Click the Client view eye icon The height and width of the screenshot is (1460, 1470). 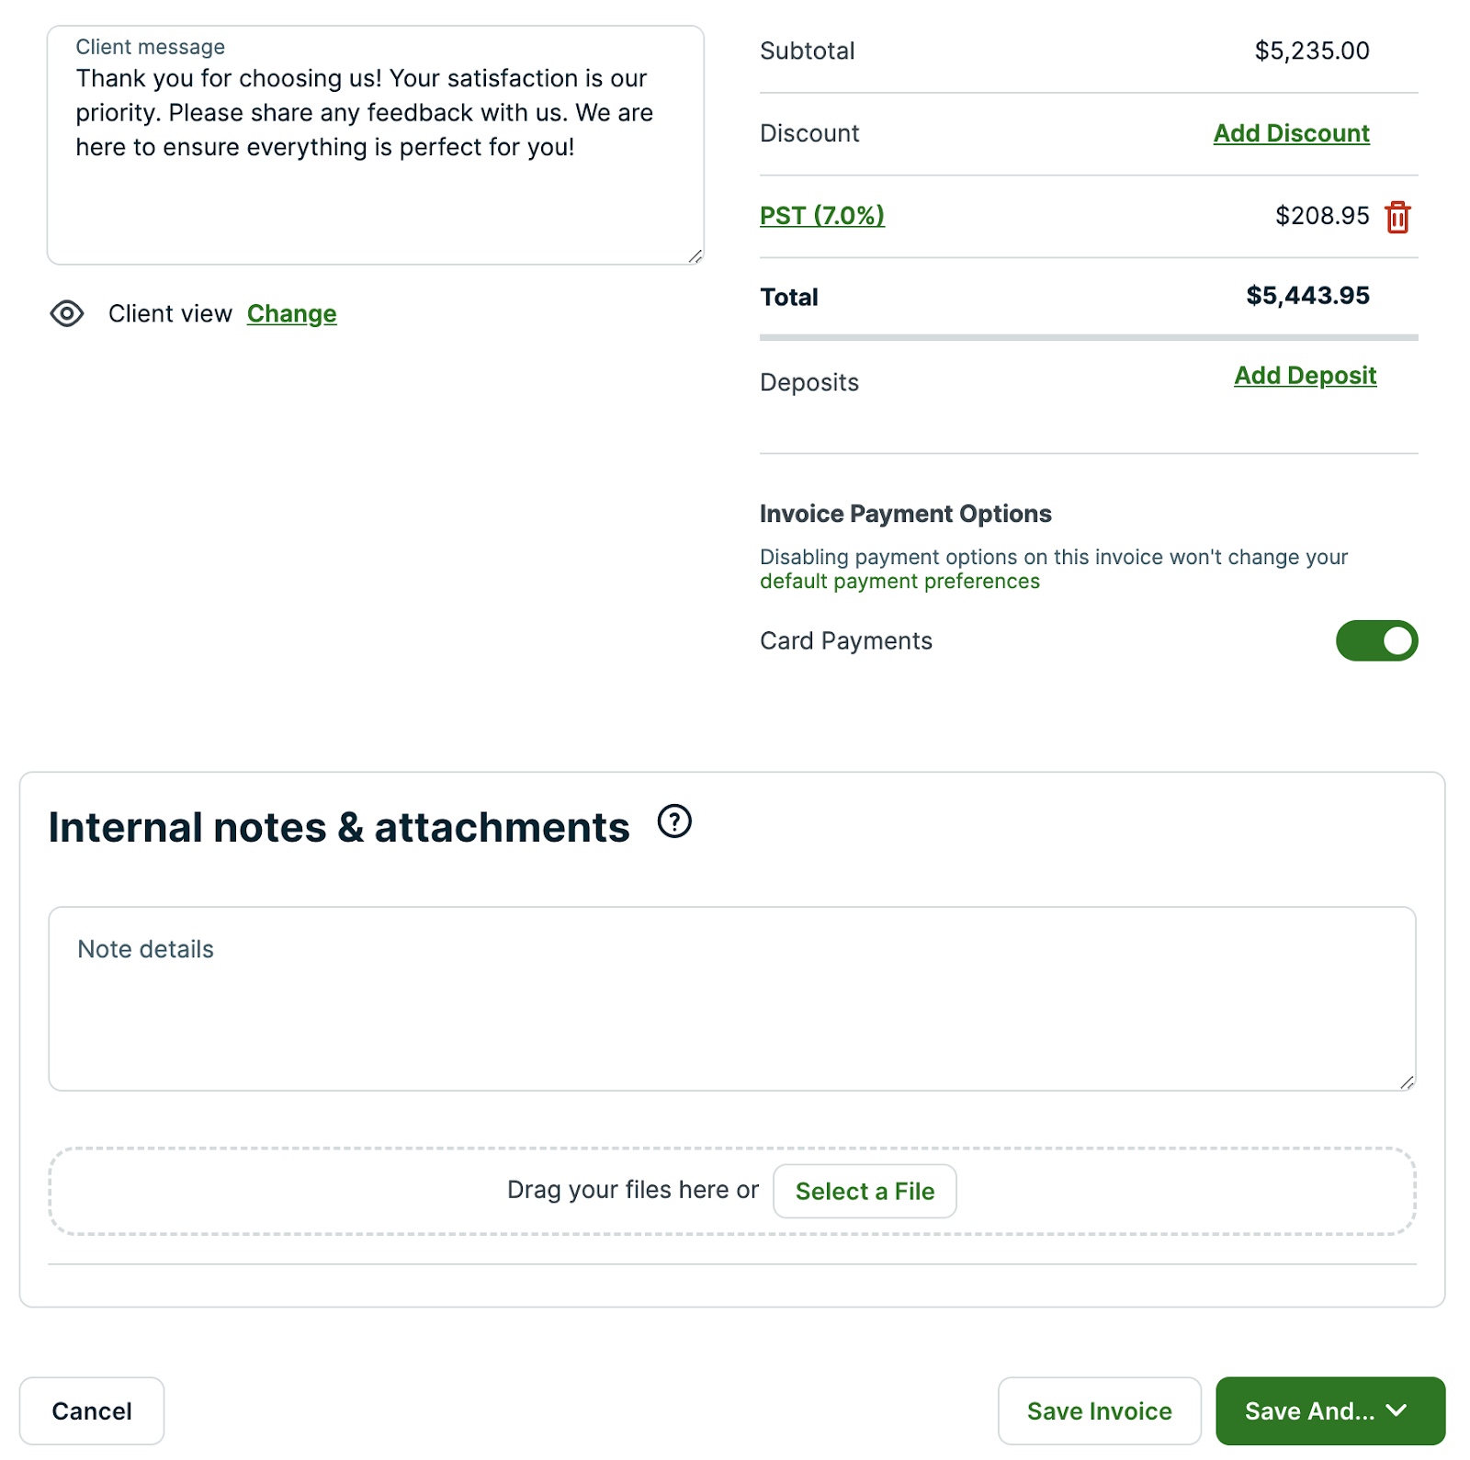point(67,313)
